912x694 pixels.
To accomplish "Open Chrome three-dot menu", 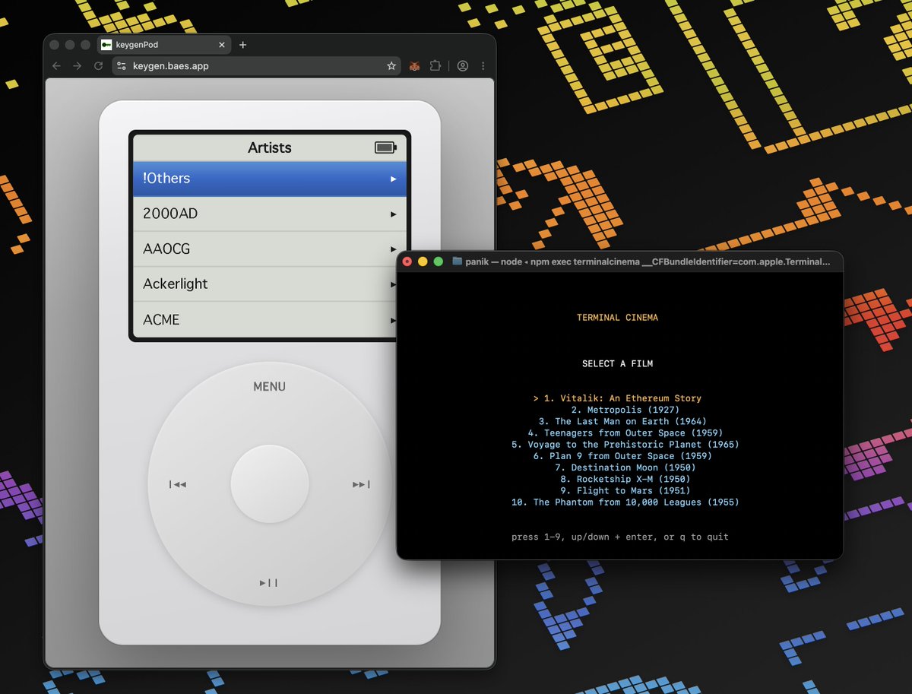I will [483, 66].
